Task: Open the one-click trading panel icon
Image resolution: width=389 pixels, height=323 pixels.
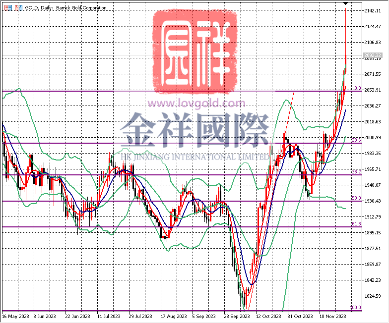Action: 8,8
